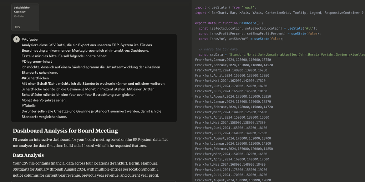The width and height of the screenshot is (365, 182).
Task: Click row 'Frankfurt,März,2024,140000,125000,15400'
Action: pyautogui.click(x=231, y=112)
